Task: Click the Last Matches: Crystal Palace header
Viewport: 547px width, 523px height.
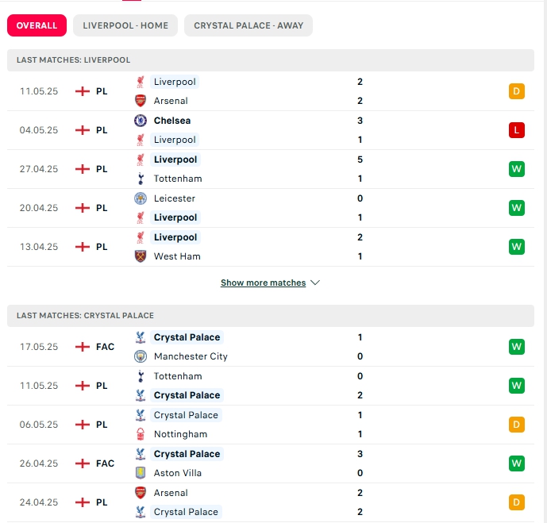Action: coord(271,316)
